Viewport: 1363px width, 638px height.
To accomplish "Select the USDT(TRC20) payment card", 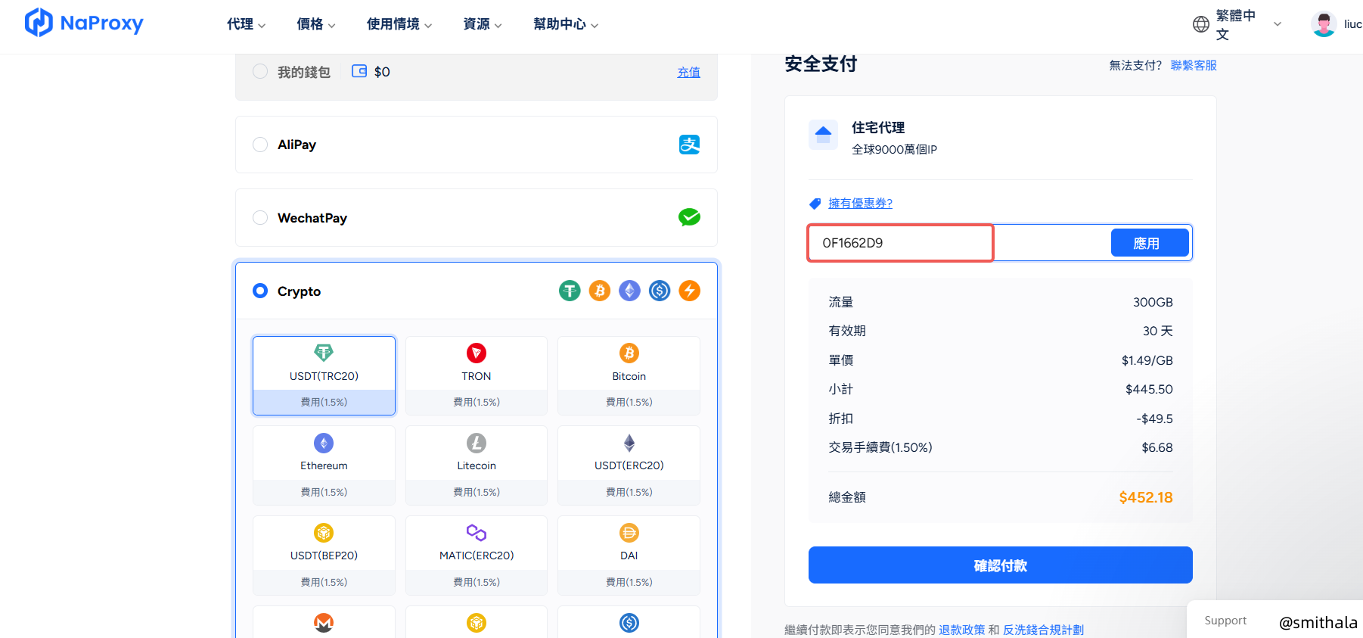I will point(324,375).
